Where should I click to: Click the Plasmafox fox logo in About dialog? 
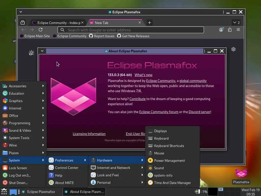point(73,96)
